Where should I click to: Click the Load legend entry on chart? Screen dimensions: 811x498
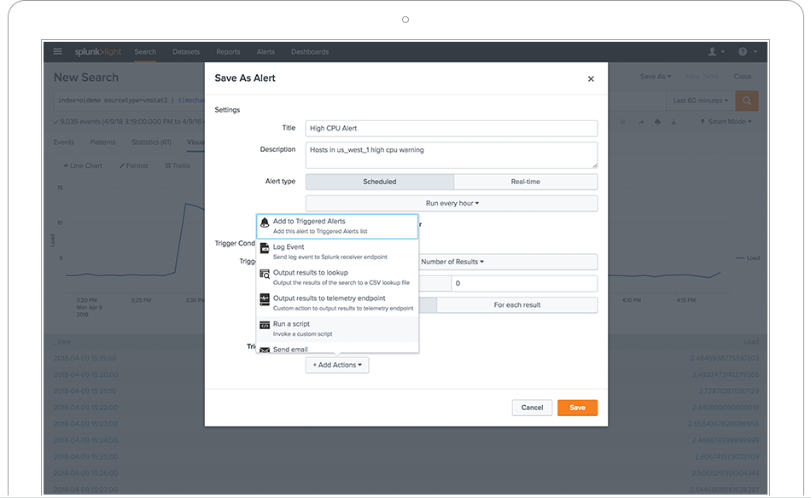point(748,258)
